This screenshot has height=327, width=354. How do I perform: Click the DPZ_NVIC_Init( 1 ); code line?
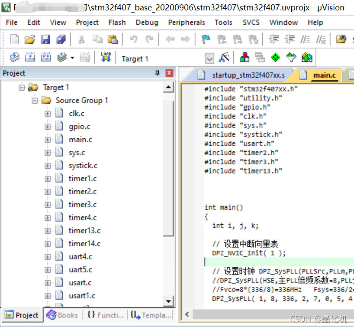coord(249,253)
